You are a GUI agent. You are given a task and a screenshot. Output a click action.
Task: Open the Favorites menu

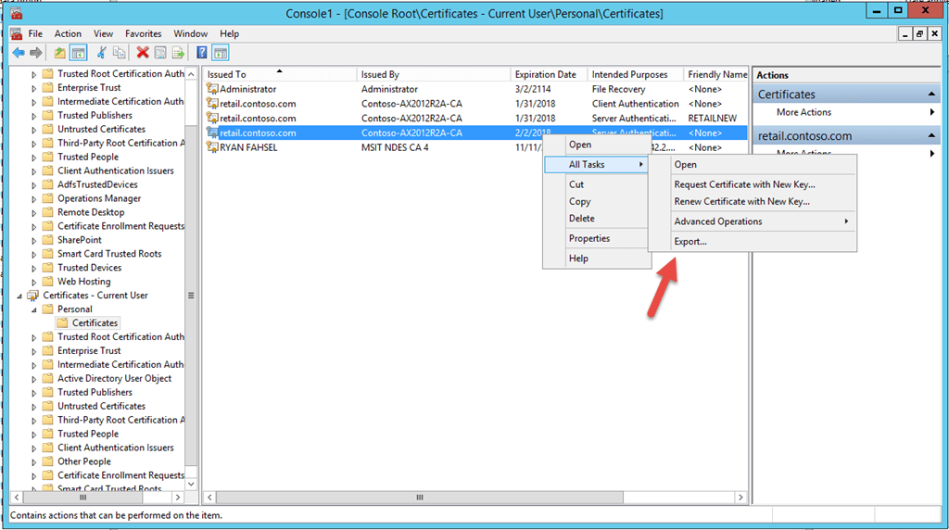point(144,34)
